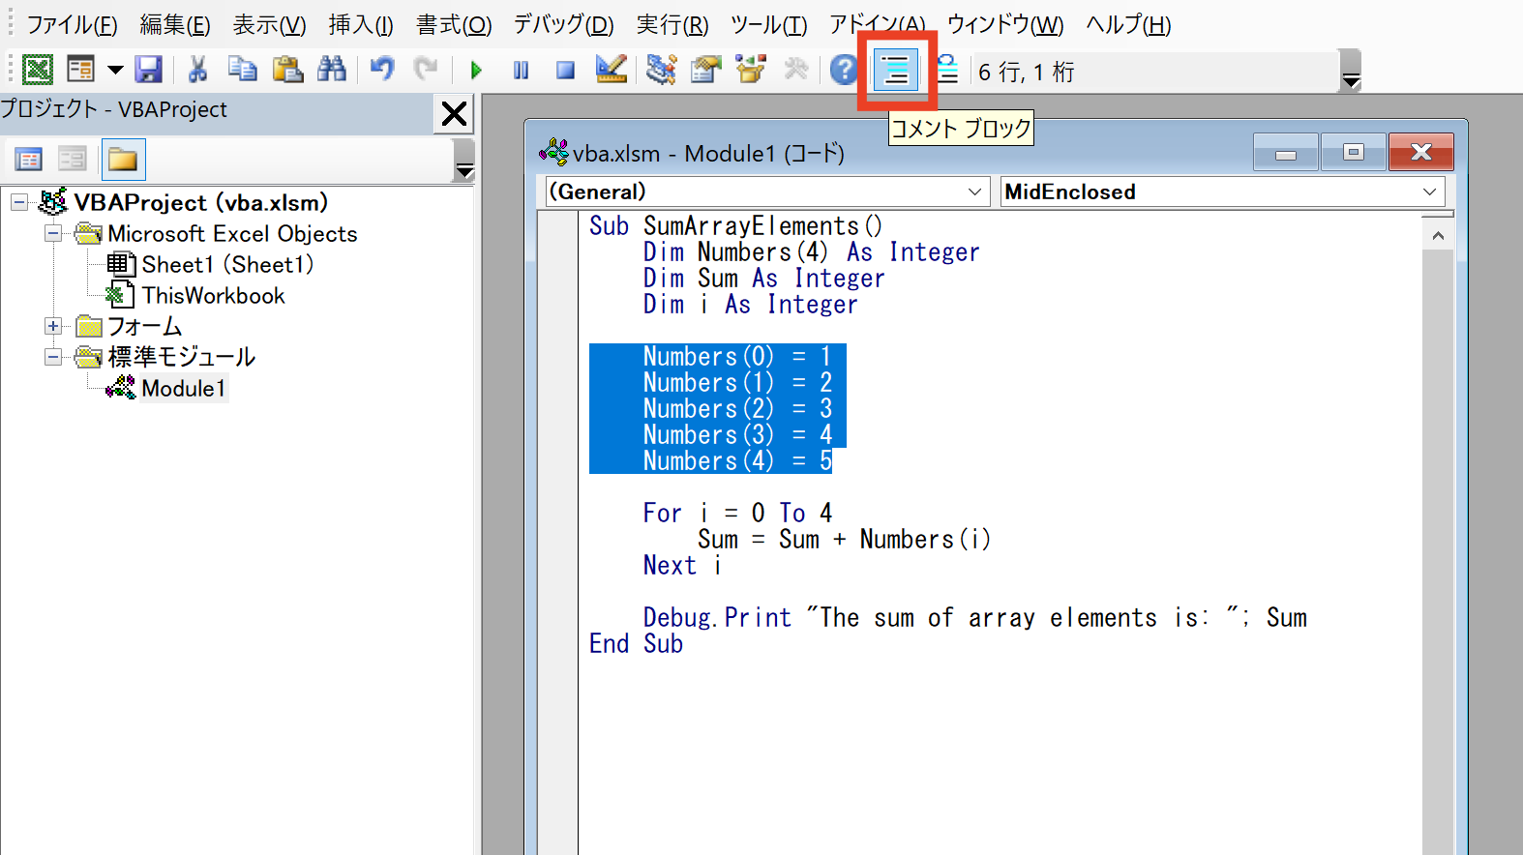Open the ツール(T) menu
Viewport: 1523px width, 855px height.
(769, 24)
